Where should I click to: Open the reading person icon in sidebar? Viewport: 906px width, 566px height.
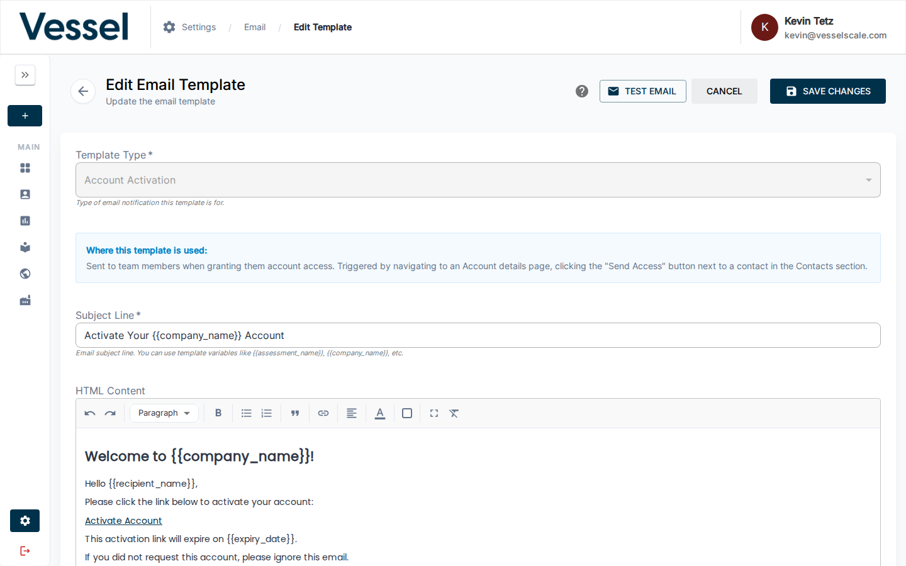pos(25,247)
